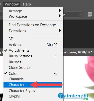Click the document tab title RGB/8
This screenshot has height=101, width=94.
click(x=84, y=52)
